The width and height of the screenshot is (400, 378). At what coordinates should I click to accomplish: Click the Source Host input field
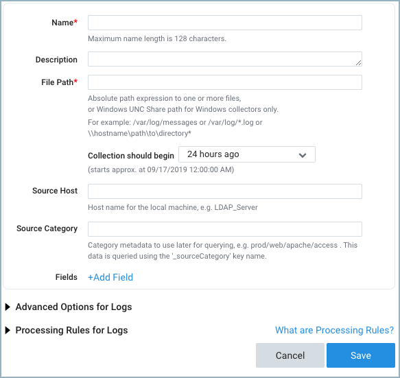pos(225,191)
